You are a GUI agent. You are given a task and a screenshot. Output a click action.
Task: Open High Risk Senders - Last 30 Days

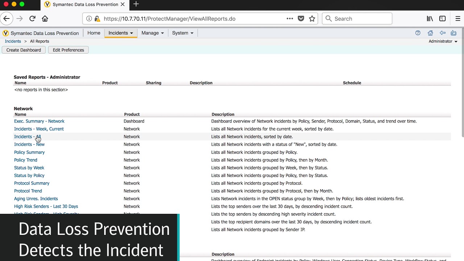point(46,206)
